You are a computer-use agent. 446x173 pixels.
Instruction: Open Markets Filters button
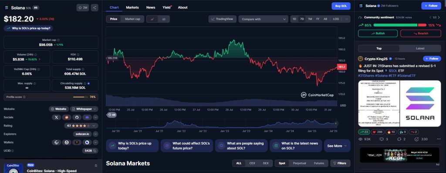coord(340,163)
